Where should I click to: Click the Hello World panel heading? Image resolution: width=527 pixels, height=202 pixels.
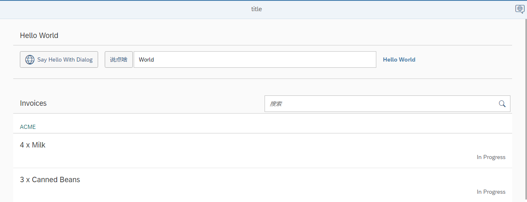pos(39,36)
